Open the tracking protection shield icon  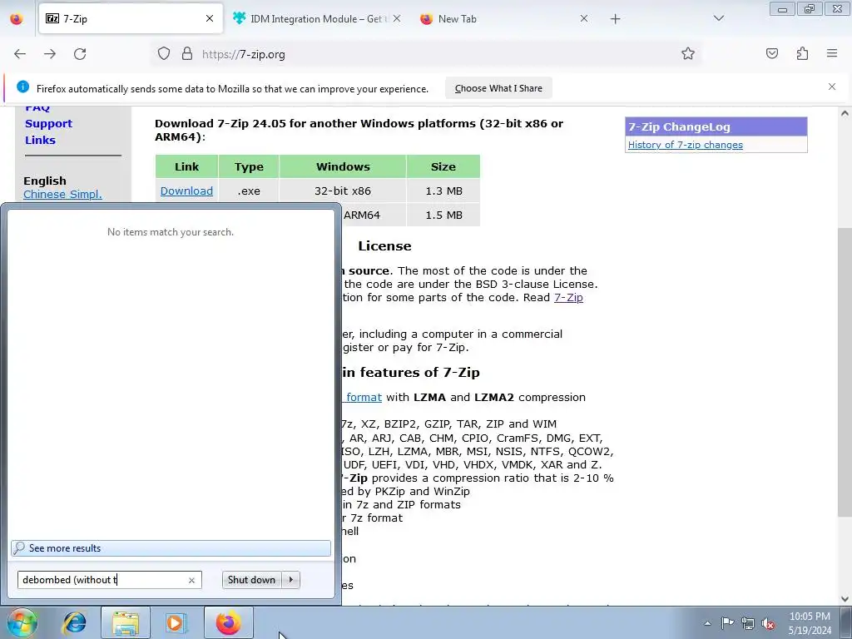[x=164, y=54]
